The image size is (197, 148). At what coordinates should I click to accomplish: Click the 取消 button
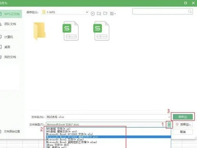183,132
